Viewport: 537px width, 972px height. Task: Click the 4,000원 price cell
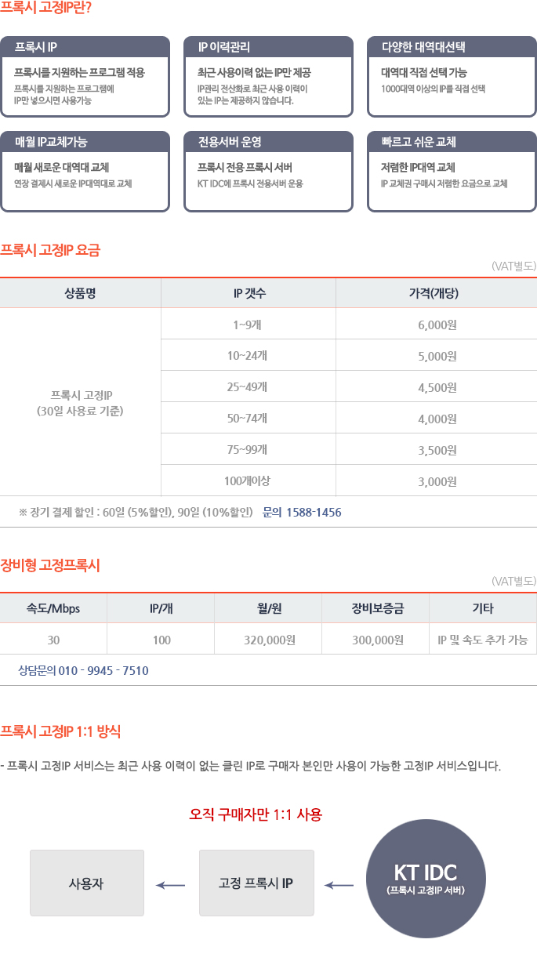(x=437, y=418)
